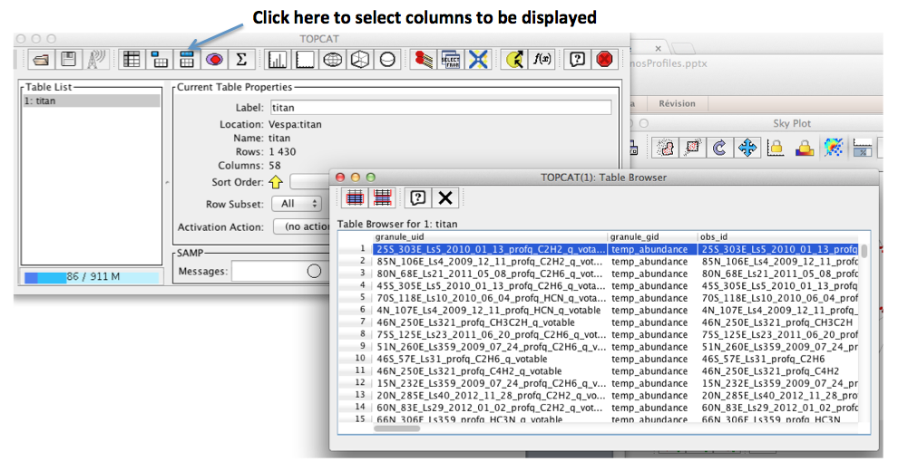This screenshot has width=898, height=471.
Task: Close Table Browser using X toolbar icon
Action: click(445, 197)
